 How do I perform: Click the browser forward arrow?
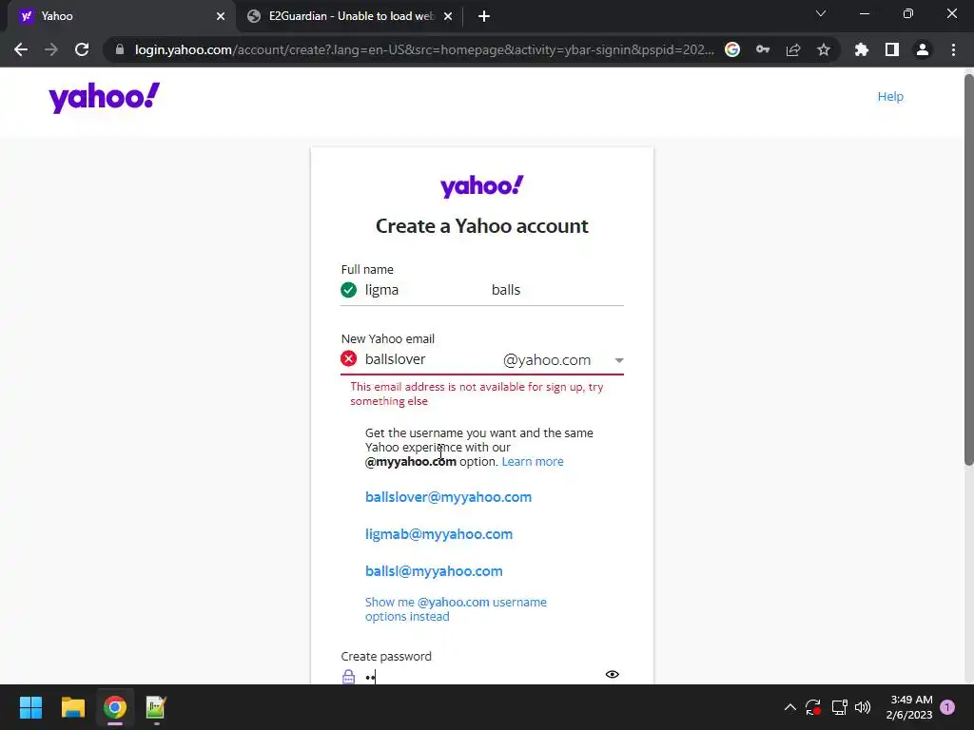coord(51,49)
